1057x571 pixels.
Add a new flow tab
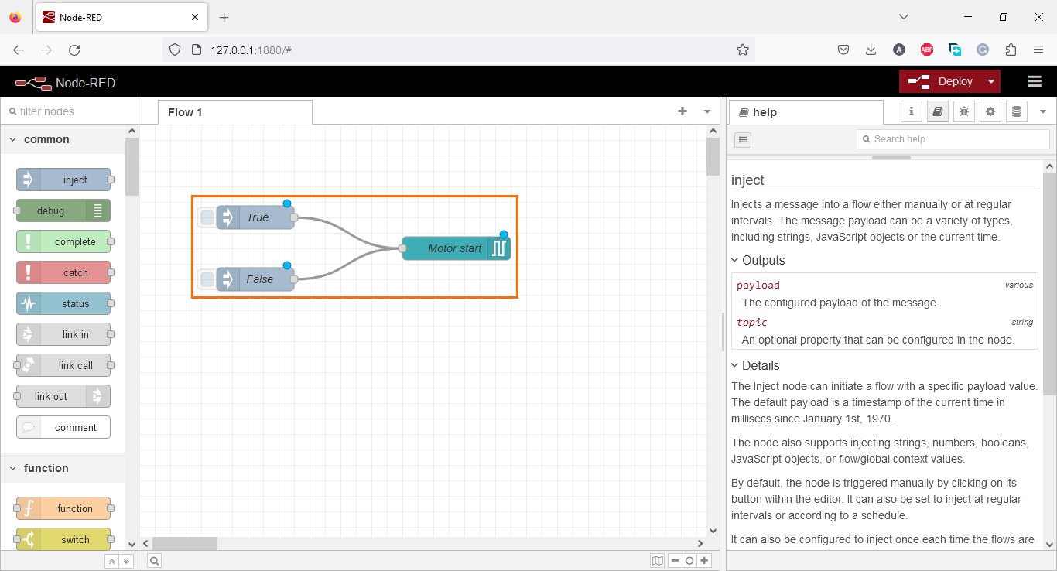click(x=682, y=111)
